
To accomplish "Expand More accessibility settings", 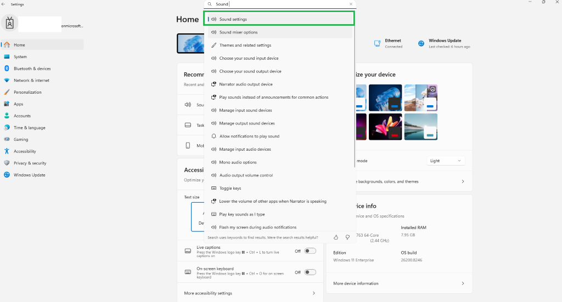I will click(250, 293).
